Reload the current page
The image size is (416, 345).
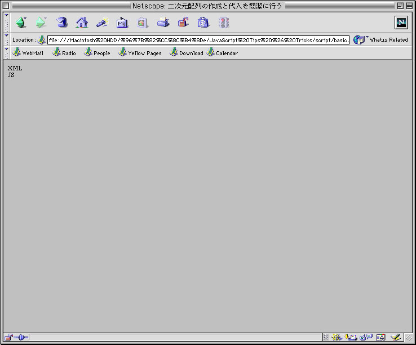click(61, 23)
